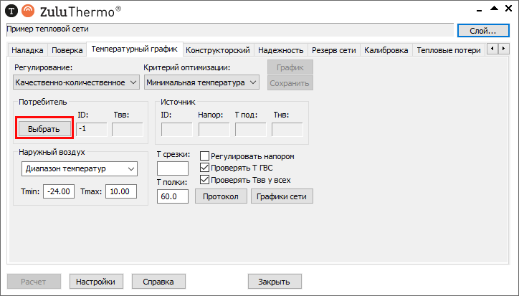Click the consumer Твв field
The height and width of the screenshot is (296, 519).
coord(128,130)
